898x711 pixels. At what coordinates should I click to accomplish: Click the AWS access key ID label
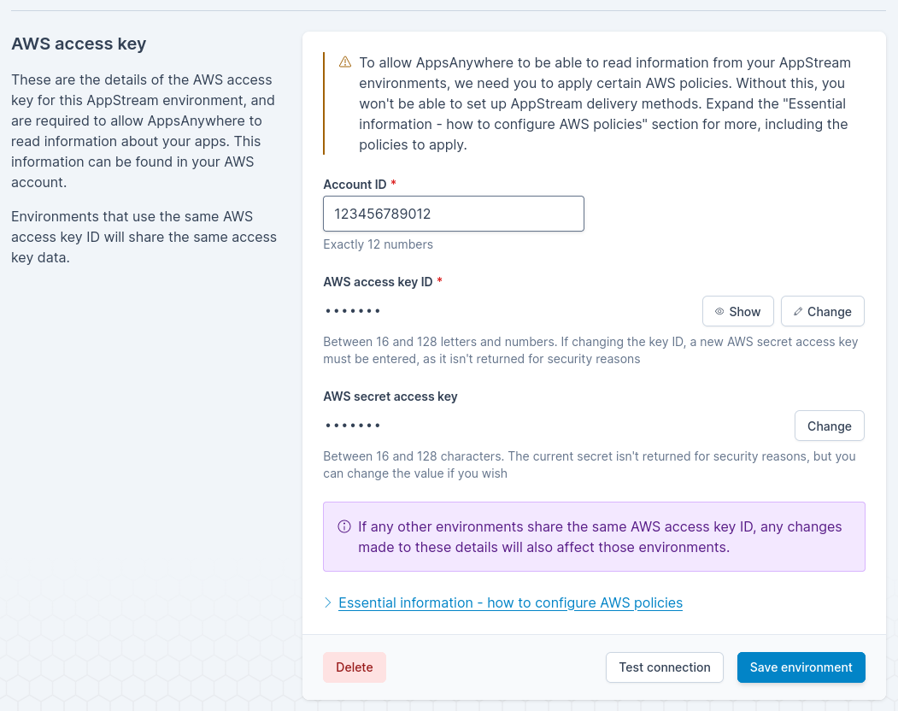click(x=378, y=282)
